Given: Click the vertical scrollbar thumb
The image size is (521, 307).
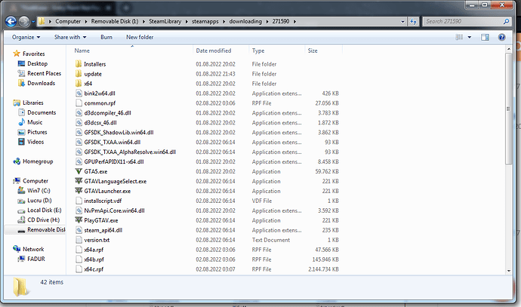Looking at the screenshot, I should pyautogui.click(x=508, y=109).
